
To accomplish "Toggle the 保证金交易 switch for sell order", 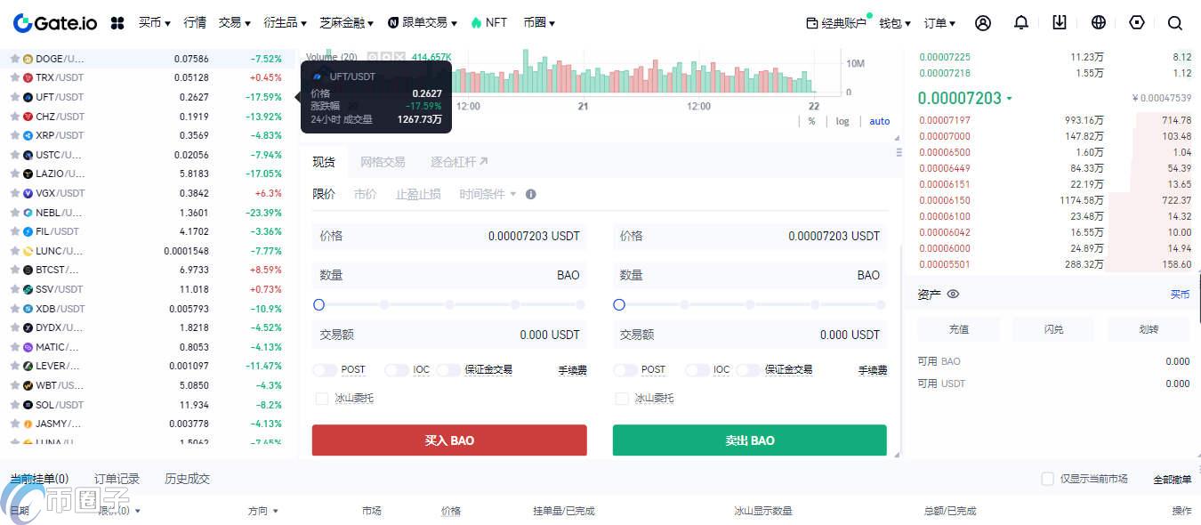I will tap(747, 369).
